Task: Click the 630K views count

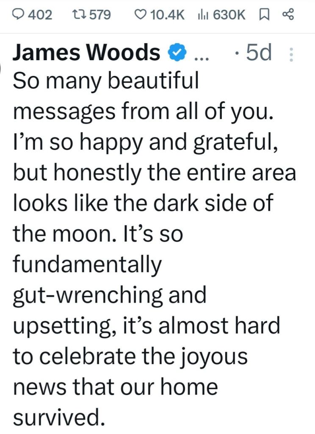Action: pos(229,15)
